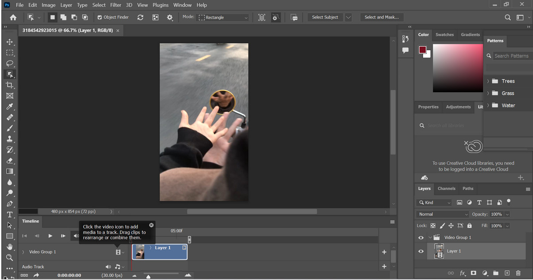Enable New Selection mode square
533x280 pixels.
52,17
